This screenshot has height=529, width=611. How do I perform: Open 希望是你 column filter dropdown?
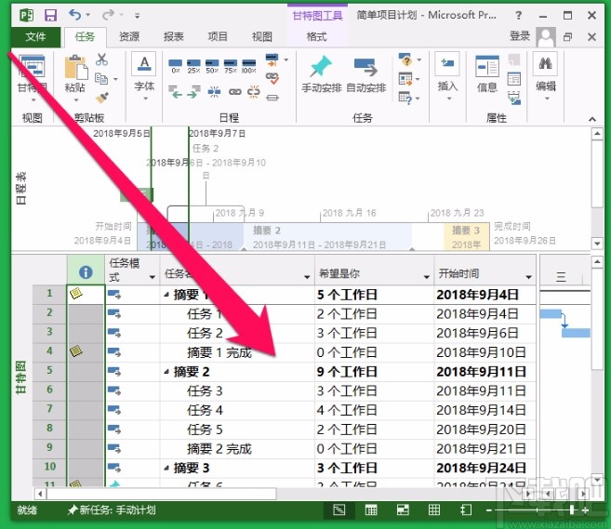(427, 277)
